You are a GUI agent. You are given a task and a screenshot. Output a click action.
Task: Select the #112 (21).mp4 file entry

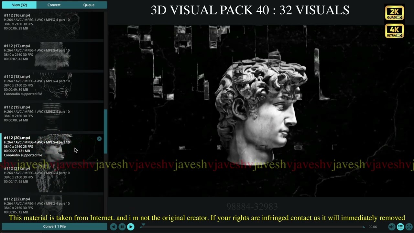click(x=52, y=178)
